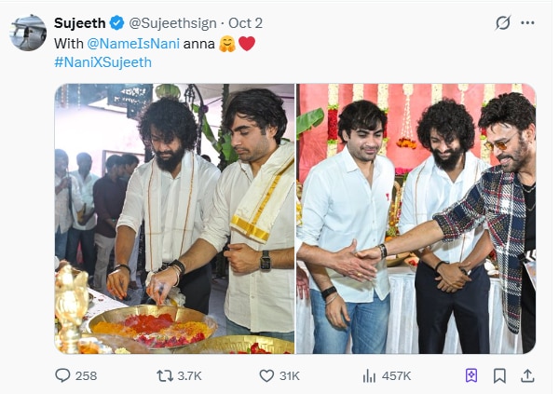The height and width of the screenshot is (394, 559).
Task: Click the 3.7K repost count
Action: [x=191, y=375]
